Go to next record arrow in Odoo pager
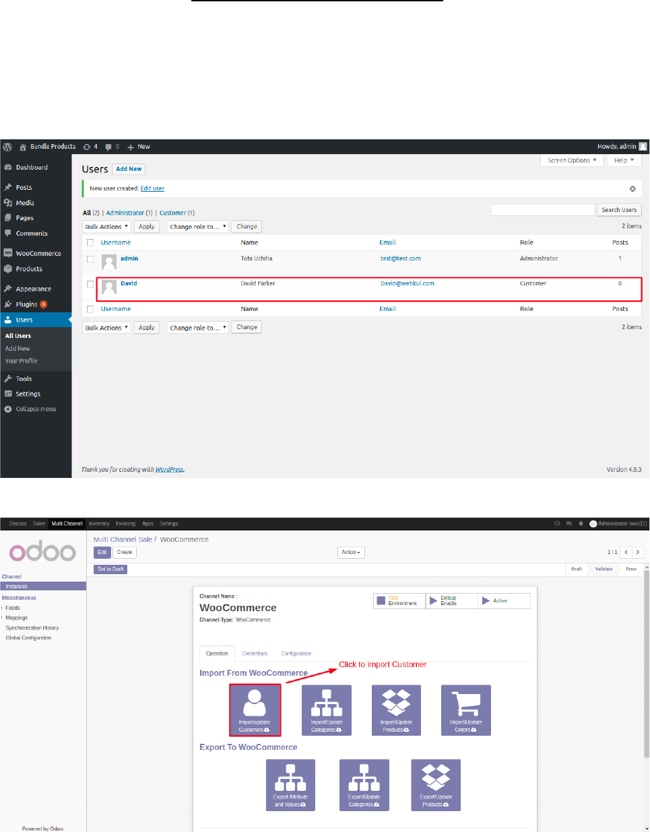The height and width of the screenshot is (832, 650). (x=638, y=552)
